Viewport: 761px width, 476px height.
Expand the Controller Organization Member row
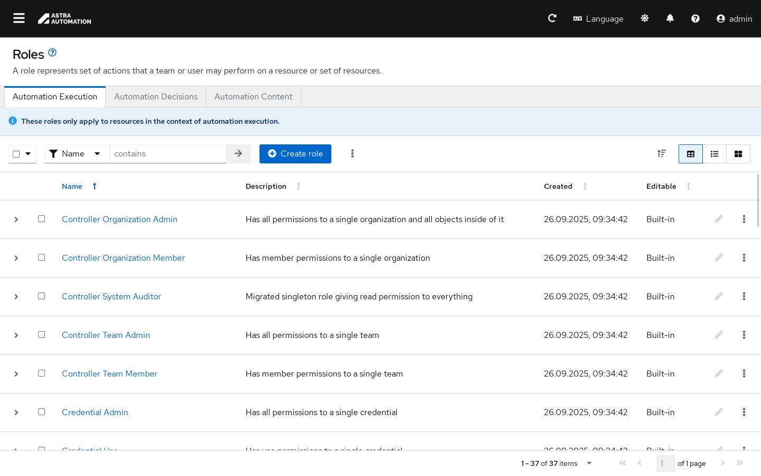(16, 258)
